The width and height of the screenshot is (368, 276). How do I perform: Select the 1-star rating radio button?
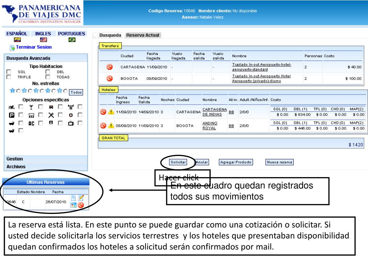point(18,91)
